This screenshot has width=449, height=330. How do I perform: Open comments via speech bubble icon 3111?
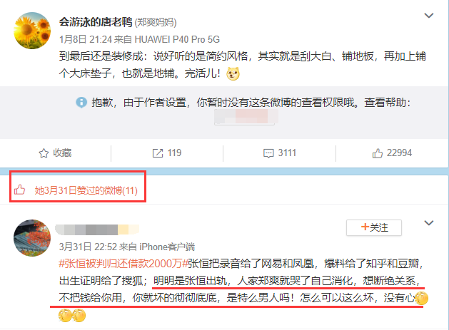point(268,153)
